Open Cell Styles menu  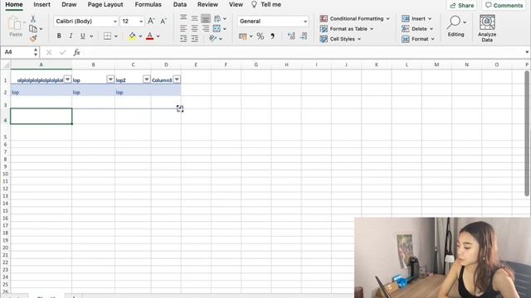tap(340, 39)
